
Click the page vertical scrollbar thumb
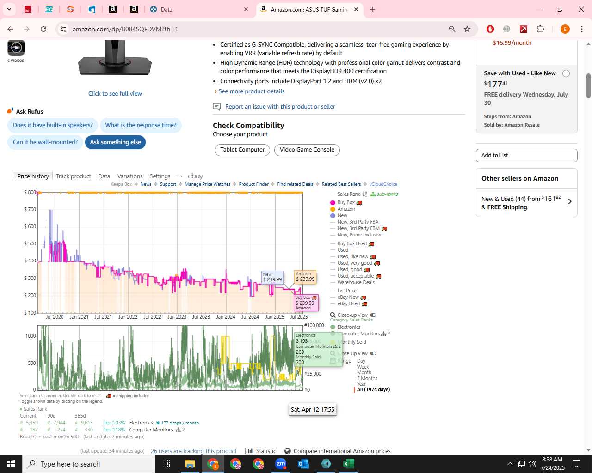point(588,85)
